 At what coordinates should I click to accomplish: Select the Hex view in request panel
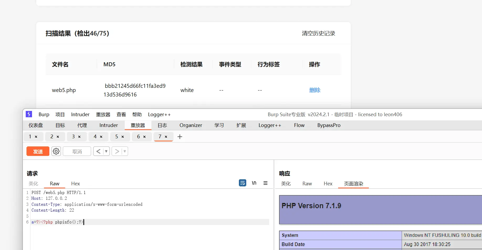tap(75, 184)
